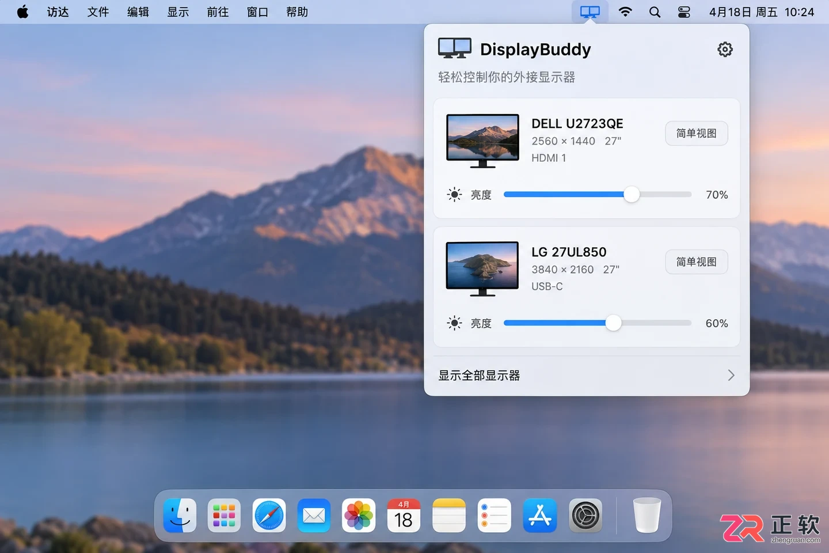The image size is (829, 553).
Task: Click the 60% brightness value
Action: click(717, 323)
